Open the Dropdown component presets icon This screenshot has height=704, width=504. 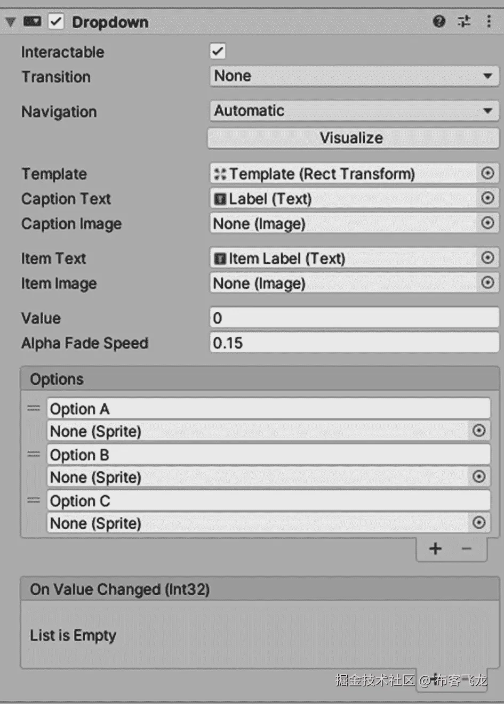[x=464, y=21]
